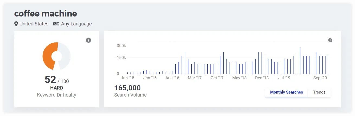
Task: Click the Oct '17 axis label
Action: (217, 78)
